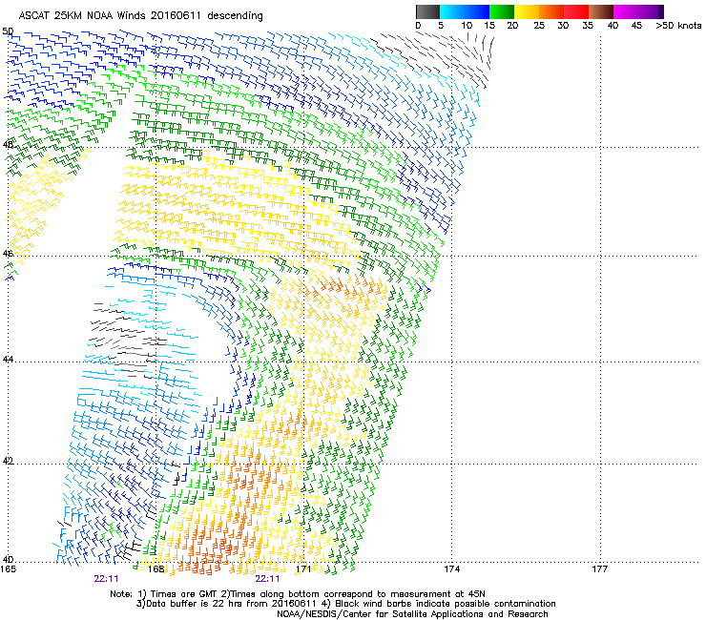The image size is (706, 620).
Task: Select the latitude axis label '48'
Action: 8,145
